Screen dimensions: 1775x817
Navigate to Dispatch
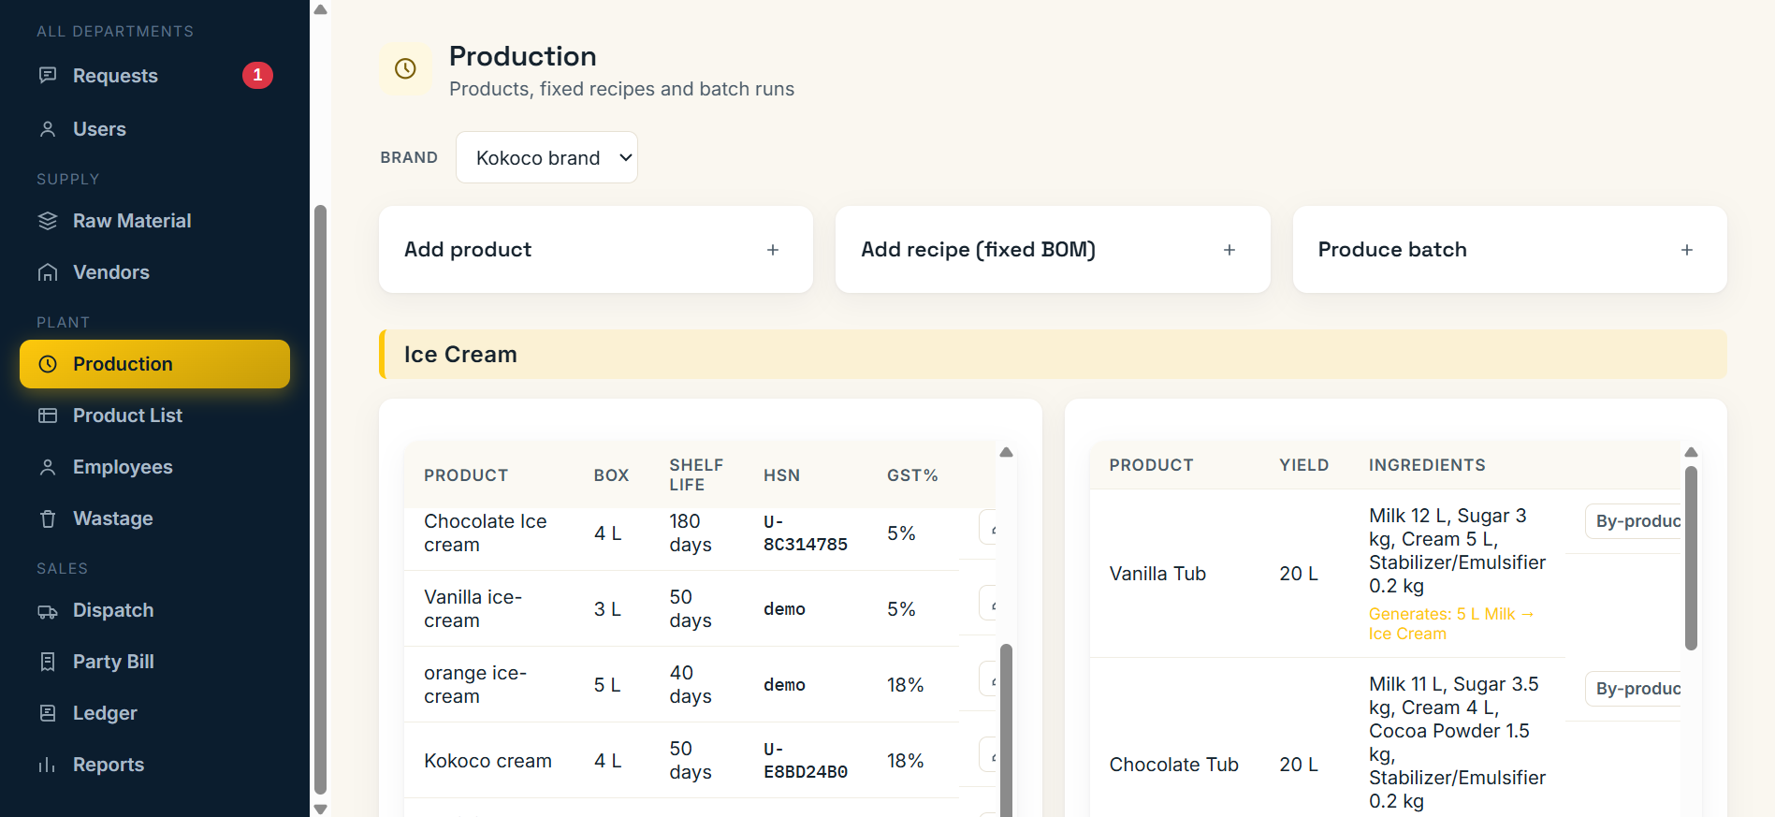[x=154, y=610]
